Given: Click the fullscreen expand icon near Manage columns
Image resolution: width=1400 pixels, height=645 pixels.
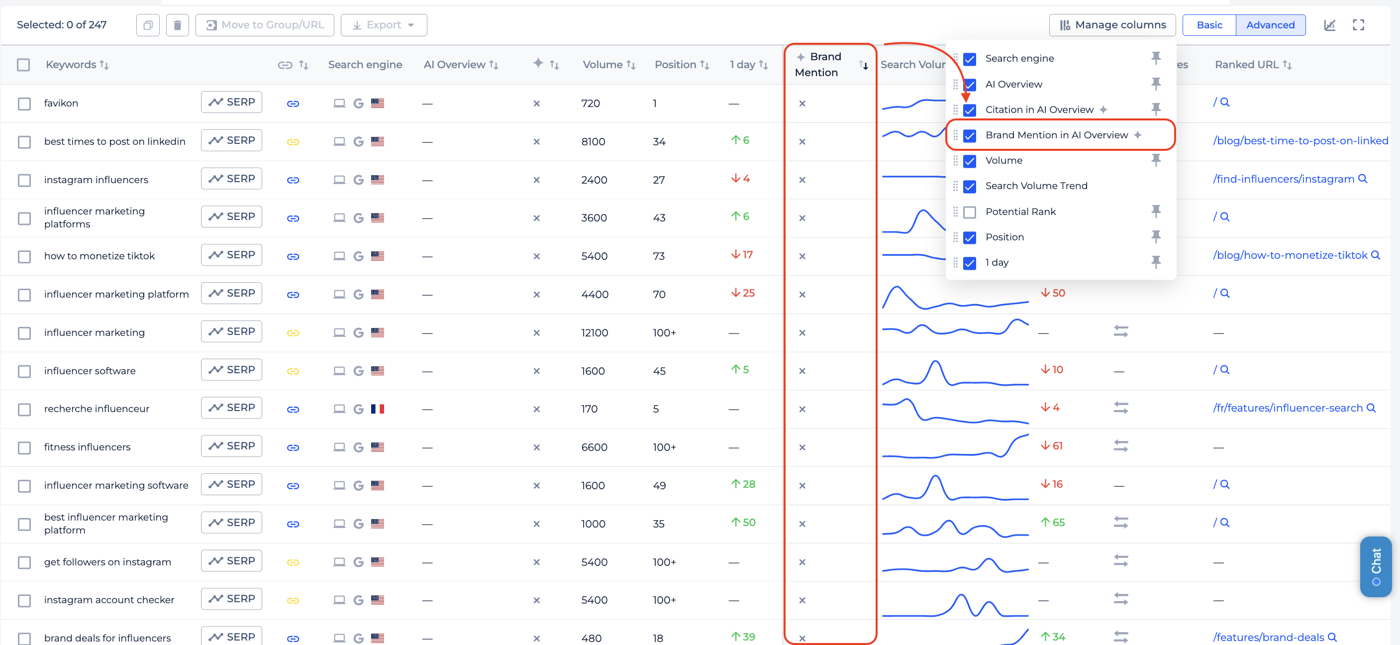Looking at the screenshot, I should point(1358,24).
